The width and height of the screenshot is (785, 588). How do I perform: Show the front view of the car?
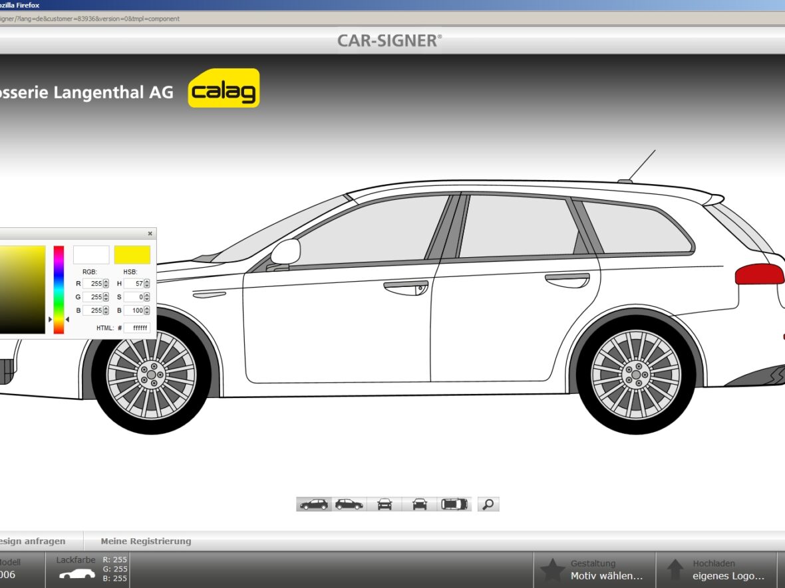[385, 504]
